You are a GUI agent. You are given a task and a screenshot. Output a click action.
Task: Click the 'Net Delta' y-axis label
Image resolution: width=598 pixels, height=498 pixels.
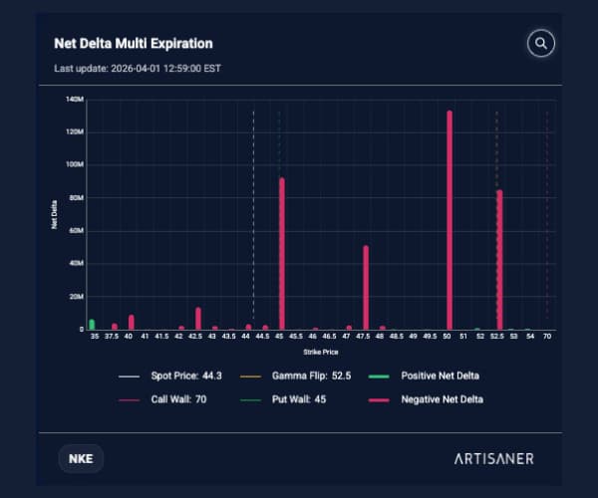(54, 215)
